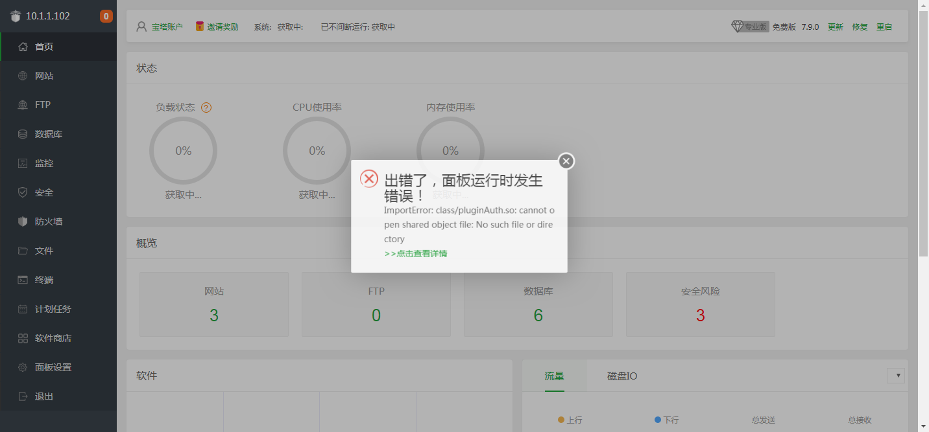Click the 下行 download legend entry
Screen dimensions: 929x432
667,420
